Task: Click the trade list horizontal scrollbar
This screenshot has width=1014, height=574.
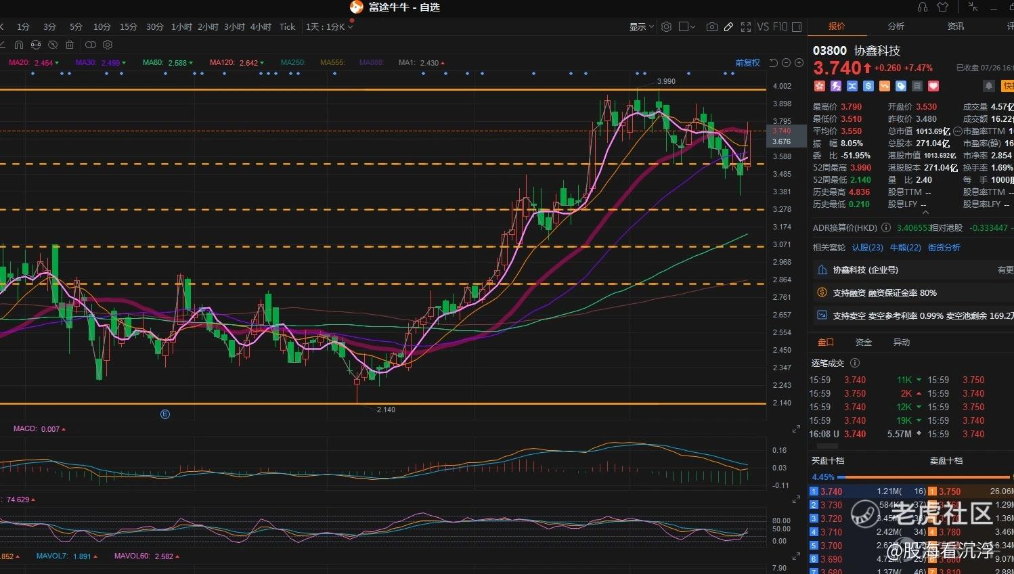Action: (x=827, y=446)
